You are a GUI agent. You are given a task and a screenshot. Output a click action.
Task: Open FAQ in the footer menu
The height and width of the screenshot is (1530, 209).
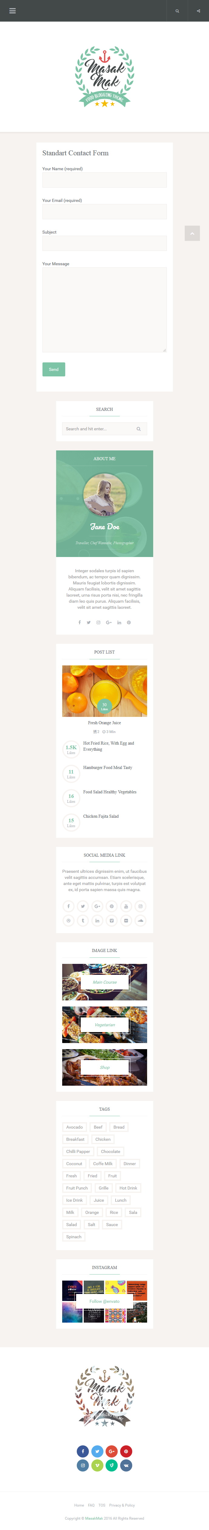coord(91,1505)
